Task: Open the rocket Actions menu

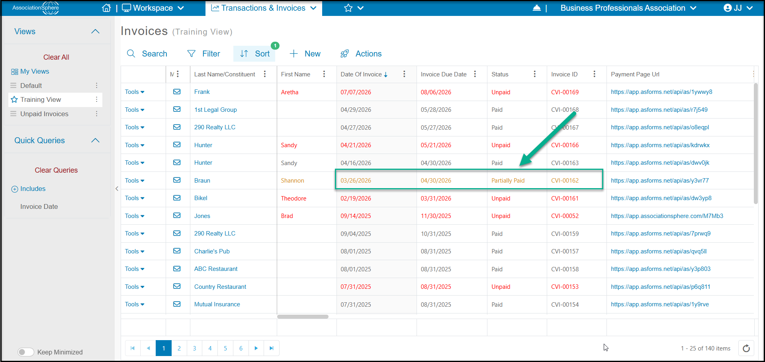Action: (x=361, y=54)
